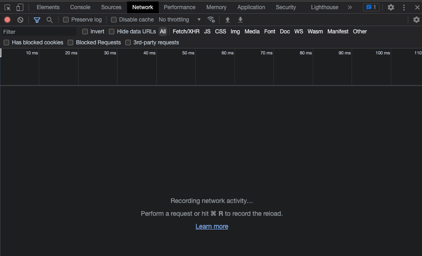Switch to the Console tab
422x256 pixels.
click(x=80, y=7)
